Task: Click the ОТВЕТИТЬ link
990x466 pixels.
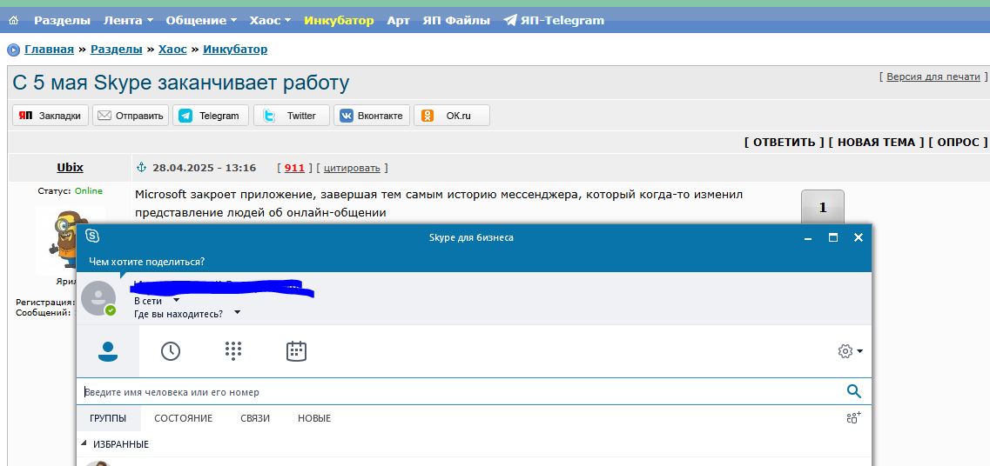Action: click(785, 142)
